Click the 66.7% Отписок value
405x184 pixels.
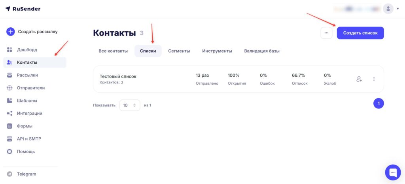pyautogui.click(x=298, y=76)
